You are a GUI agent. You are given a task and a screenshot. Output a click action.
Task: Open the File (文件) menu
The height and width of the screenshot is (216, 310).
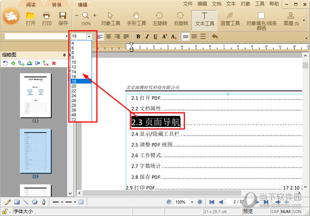point(188,4)
